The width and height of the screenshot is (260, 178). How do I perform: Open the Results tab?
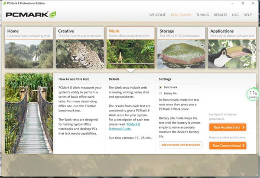[x=221, y=15]
